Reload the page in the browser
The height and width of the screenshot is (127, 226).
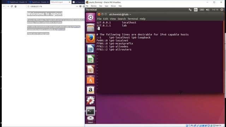[x=12, y=6]
